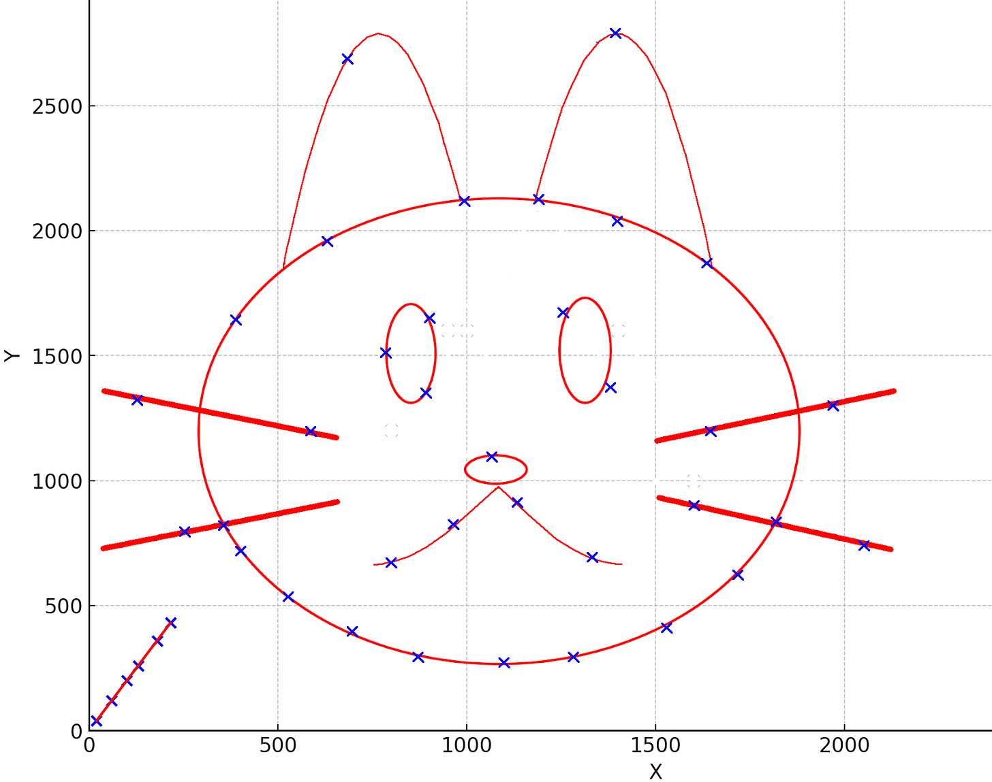Click the 0 tick label on X axis
This screenshot has height=782, width=992.
tap(89, 746)
